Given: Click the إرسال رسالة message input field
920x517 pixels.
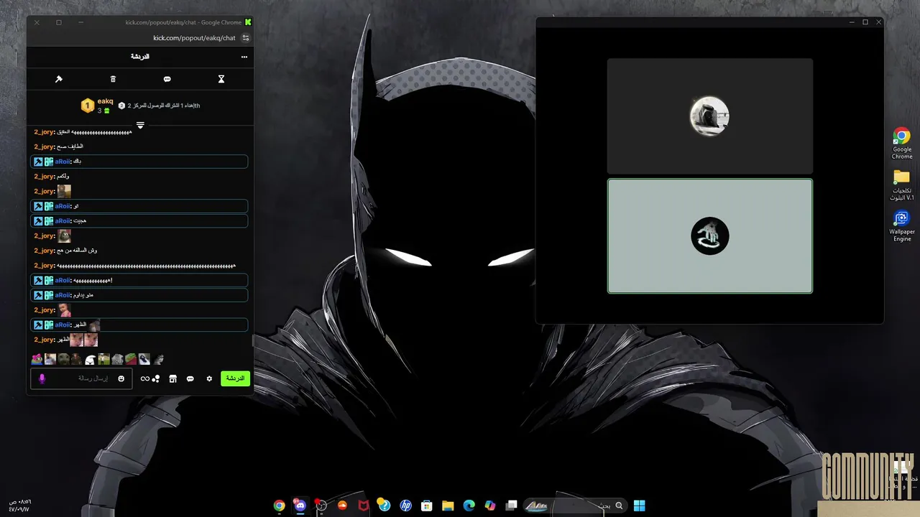Looking at the screenshot, I should [81, 378].
